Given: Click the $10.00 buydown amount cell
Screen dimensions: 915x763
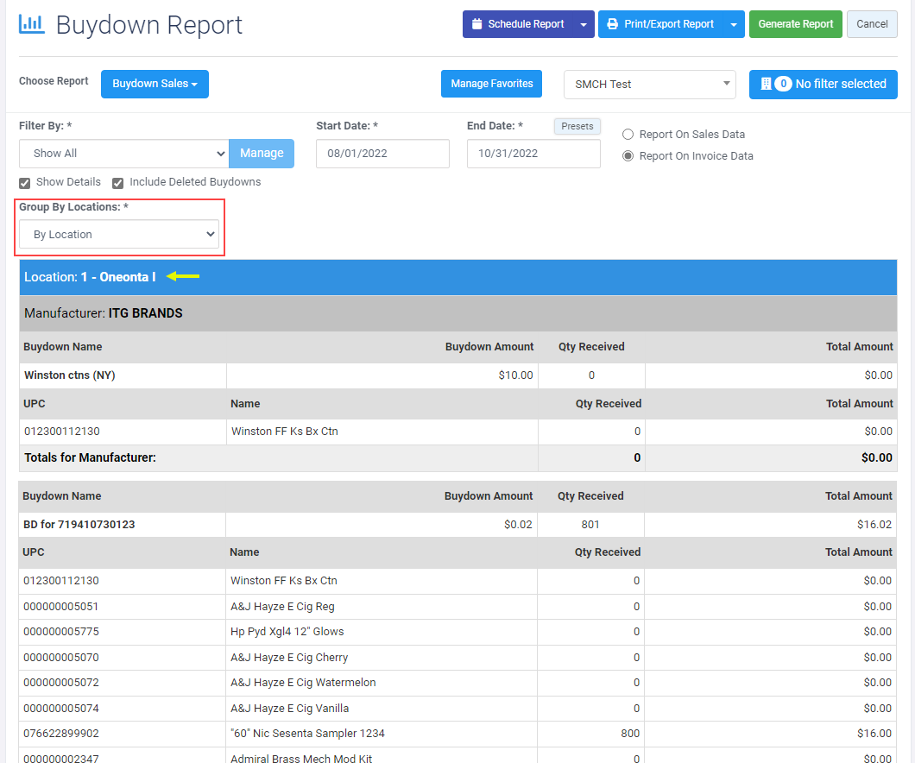Looking at the screenshot, I should (382, 375).
